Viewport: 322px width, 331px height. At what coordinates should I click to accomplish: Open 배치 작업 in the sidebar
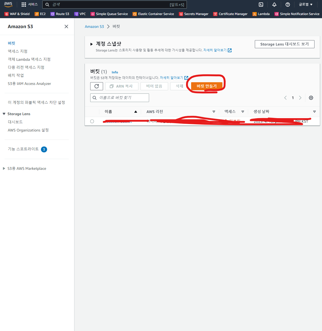pyautogui.click(x=16, y=75)
